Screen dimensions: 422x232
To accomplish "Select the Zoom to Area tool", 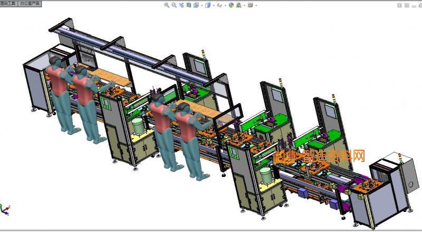I will pyautogui.click(x=174, y=5).
